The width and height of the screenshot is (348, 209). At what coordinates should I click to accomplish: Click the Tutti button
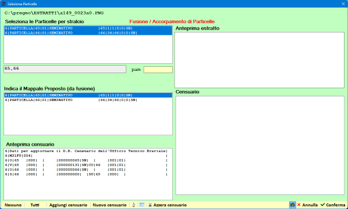pyautogui.click(x=35, y=205)
